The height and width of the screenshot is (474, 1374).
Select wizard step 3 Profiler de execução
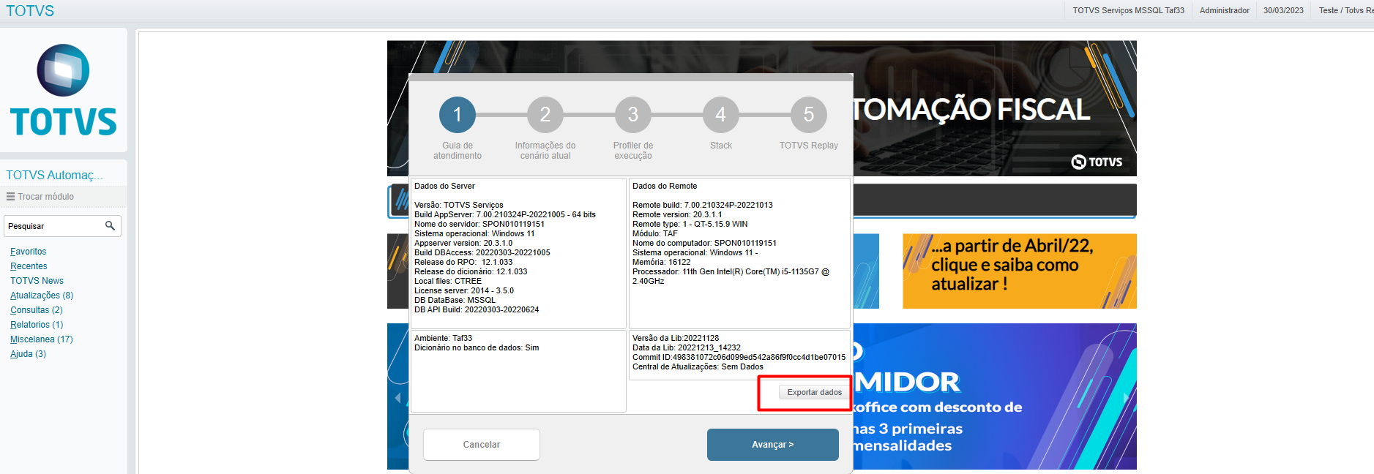pyautogui.click(x=633, y=115)
